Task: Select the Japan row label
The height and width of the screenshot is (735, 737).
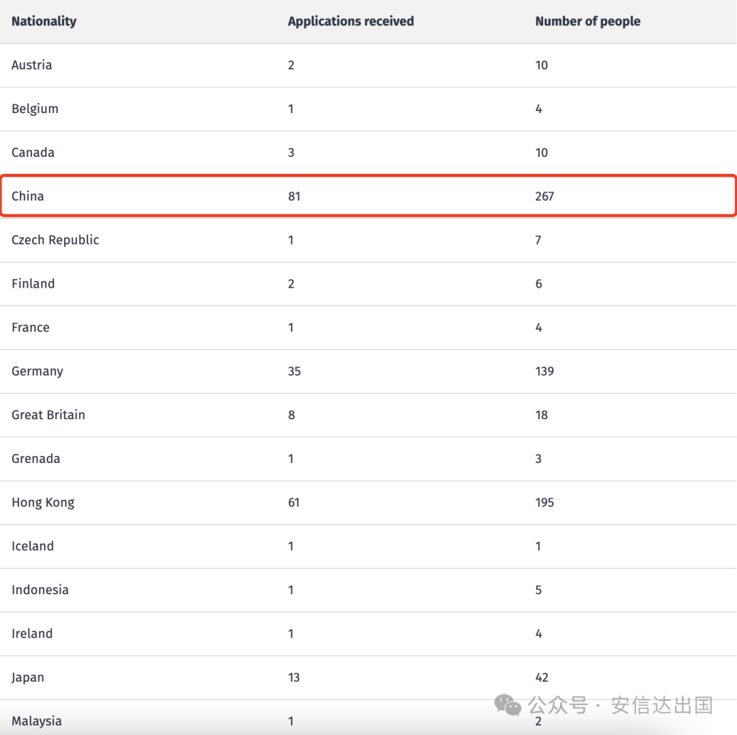Action: pyautogui.click(x=28, y=678)
